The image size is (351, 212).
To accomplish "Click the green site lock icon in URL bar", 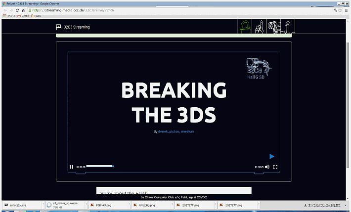I will coord(30,10).
